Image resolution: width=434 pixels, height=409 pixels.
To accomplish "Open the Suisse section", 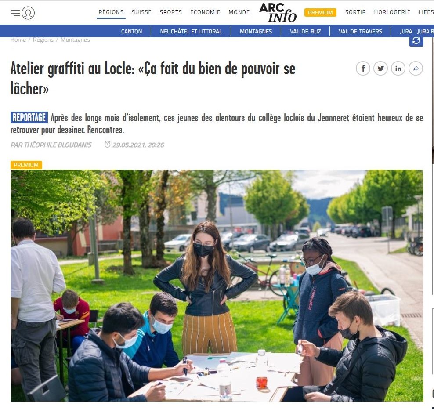I will click(x=141, y=12).
